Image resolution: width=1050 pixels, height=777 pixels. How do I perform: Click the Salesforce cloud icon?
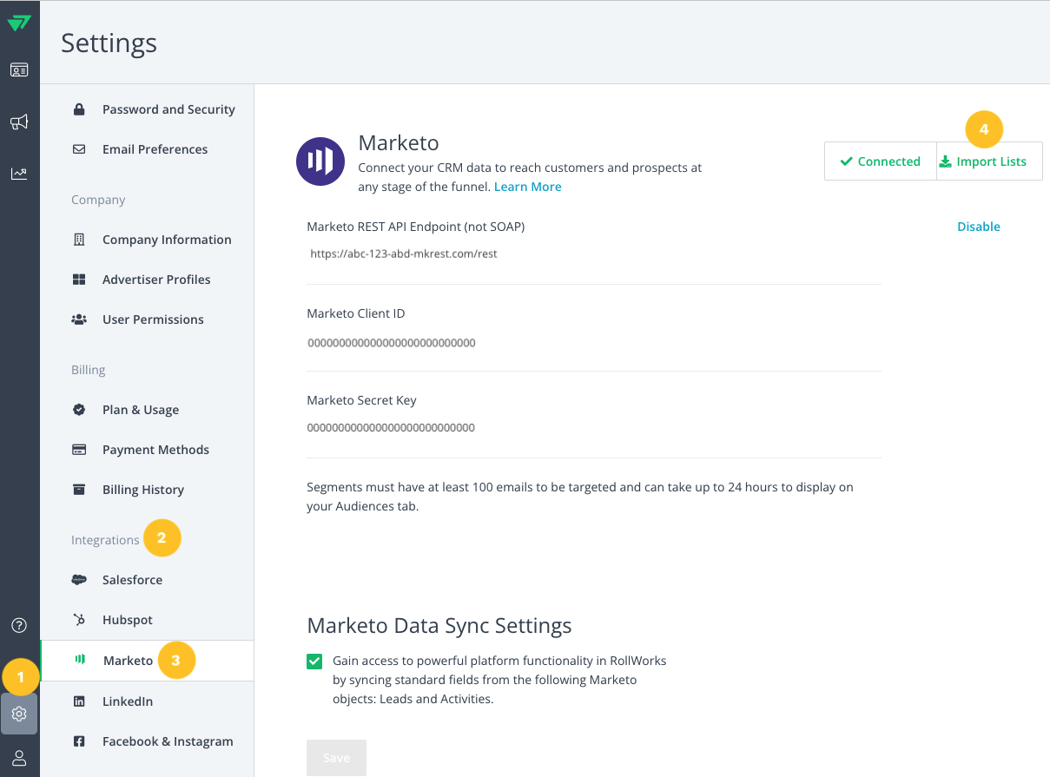pos(79,580)
